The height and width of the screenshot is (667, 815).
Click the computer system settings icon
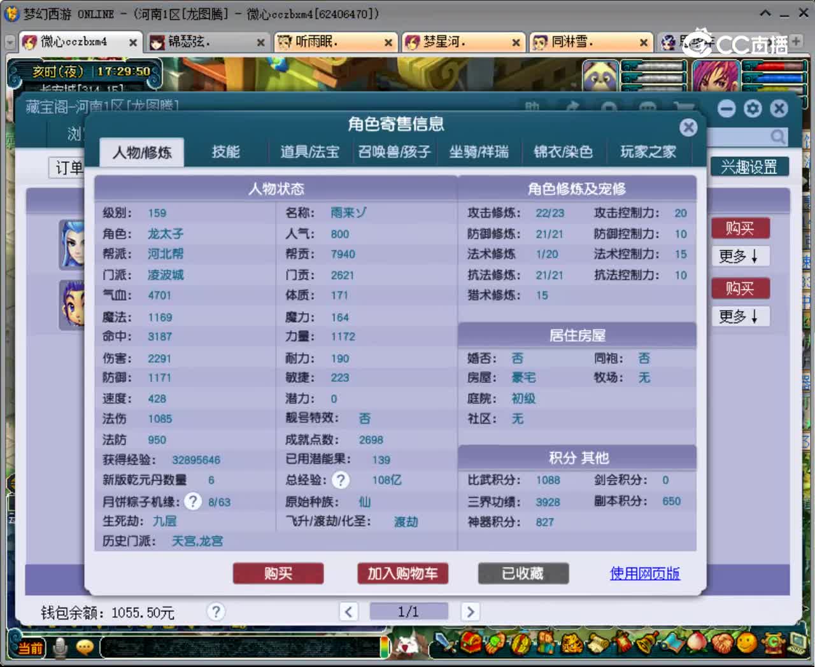click(798, 643)
